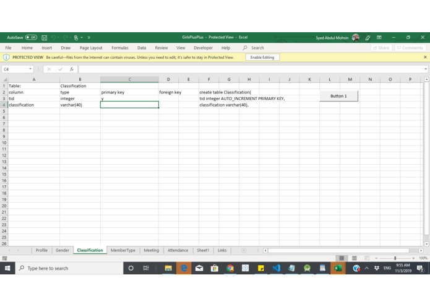Click the Name Box showing C4
The width and height of the screenshot is (430, 306).
[x=15, y=69]
